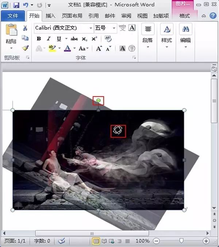Click the Grow Font icon
Screen dimensions: 219x247
click(99, 48)
